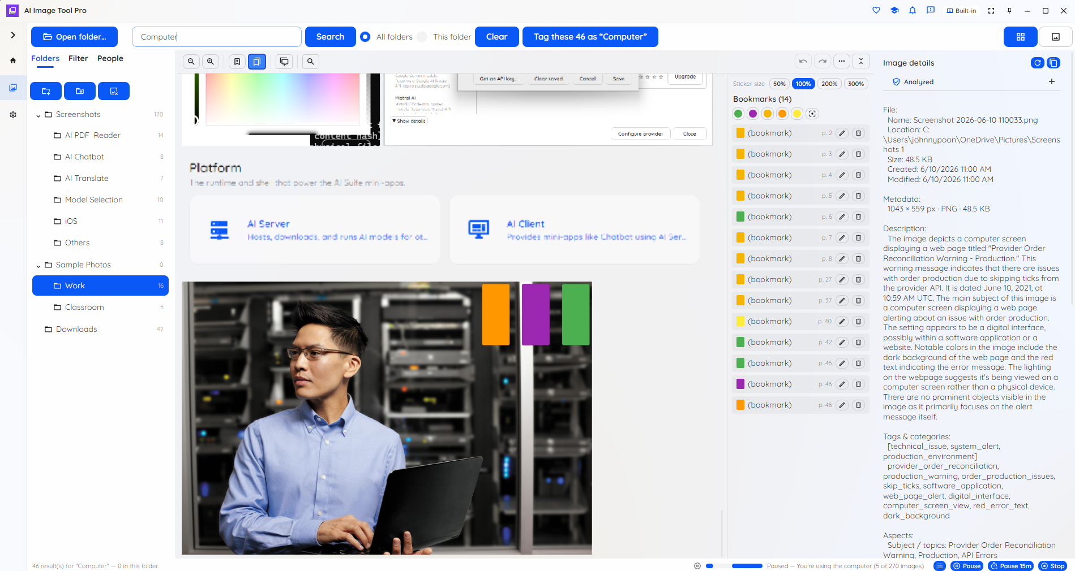Click the search text input field
The image size is (1075, 571).
point(217,37)
